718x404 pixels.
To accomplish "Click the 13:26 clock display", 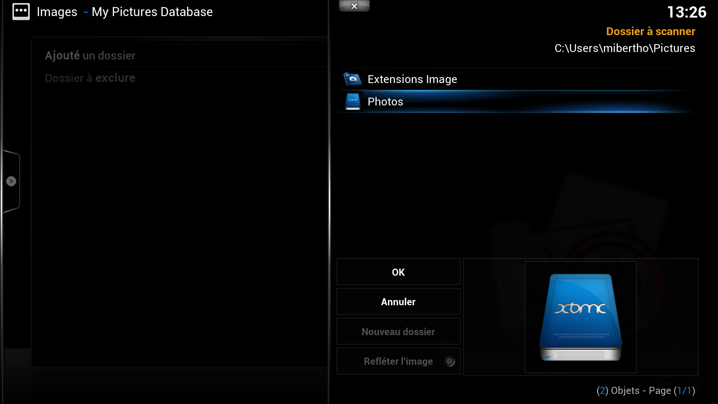I will click(687, 12).
